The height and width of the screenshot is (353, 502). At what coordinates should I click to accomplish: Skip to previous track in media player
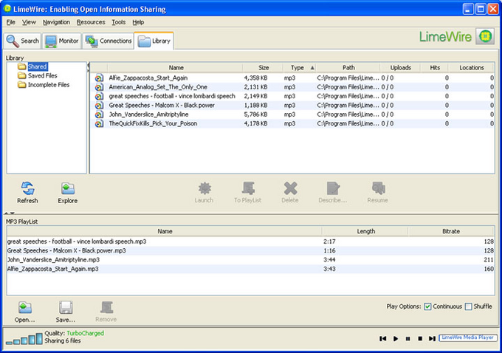[383, 338]
